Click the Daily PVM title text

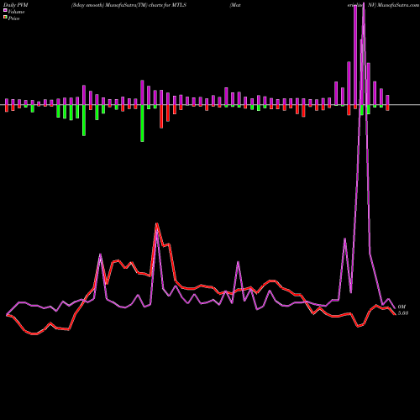[16, 5]
